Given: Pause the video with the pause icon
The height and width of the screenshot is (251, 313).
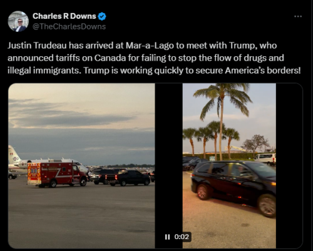Looking at the screenshot, I should (x=167, y=237).
